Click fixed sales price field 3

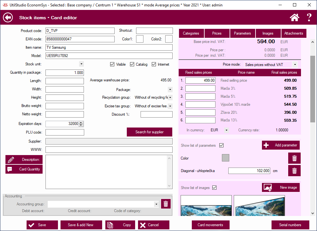[200, 96]
